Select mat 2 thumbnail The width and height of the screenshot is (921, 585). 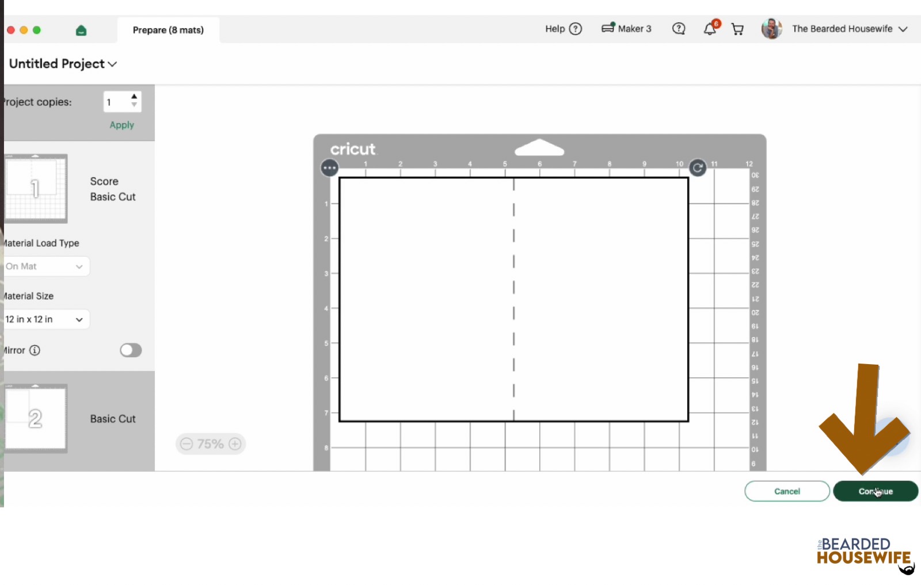pos(36,418)
